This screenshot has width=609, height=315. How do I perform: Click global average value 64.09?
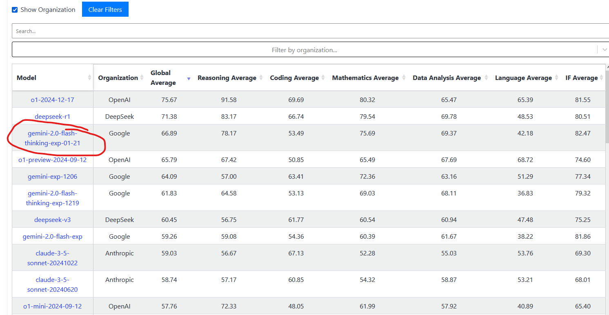[169, 176]
